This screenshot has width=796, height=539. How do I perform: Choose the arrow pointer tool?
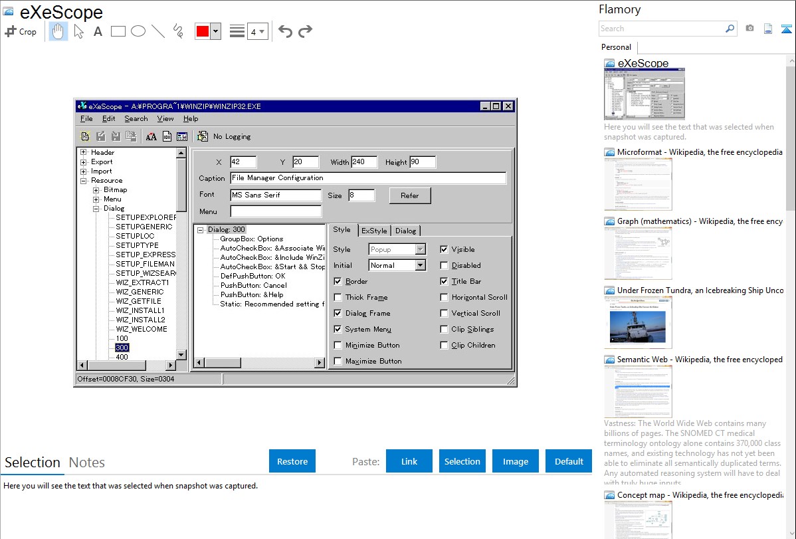pos(78,31)
